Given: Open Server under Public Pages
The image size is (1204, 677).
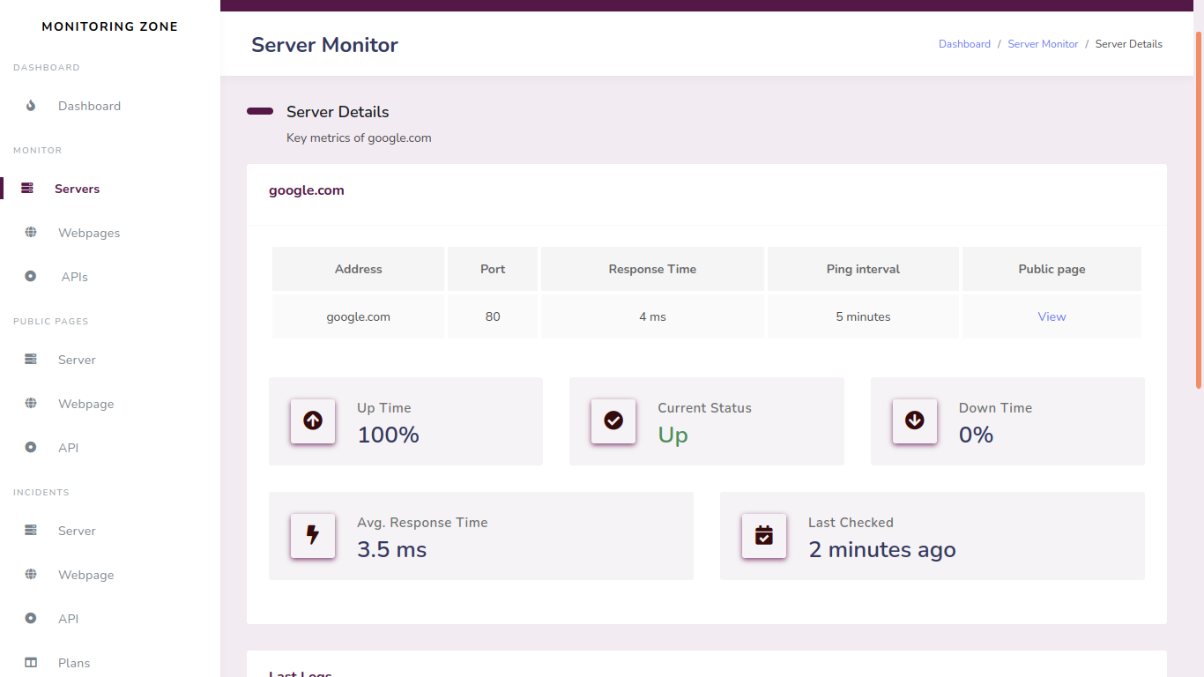Looking at the screenshot, I should 77,360.
